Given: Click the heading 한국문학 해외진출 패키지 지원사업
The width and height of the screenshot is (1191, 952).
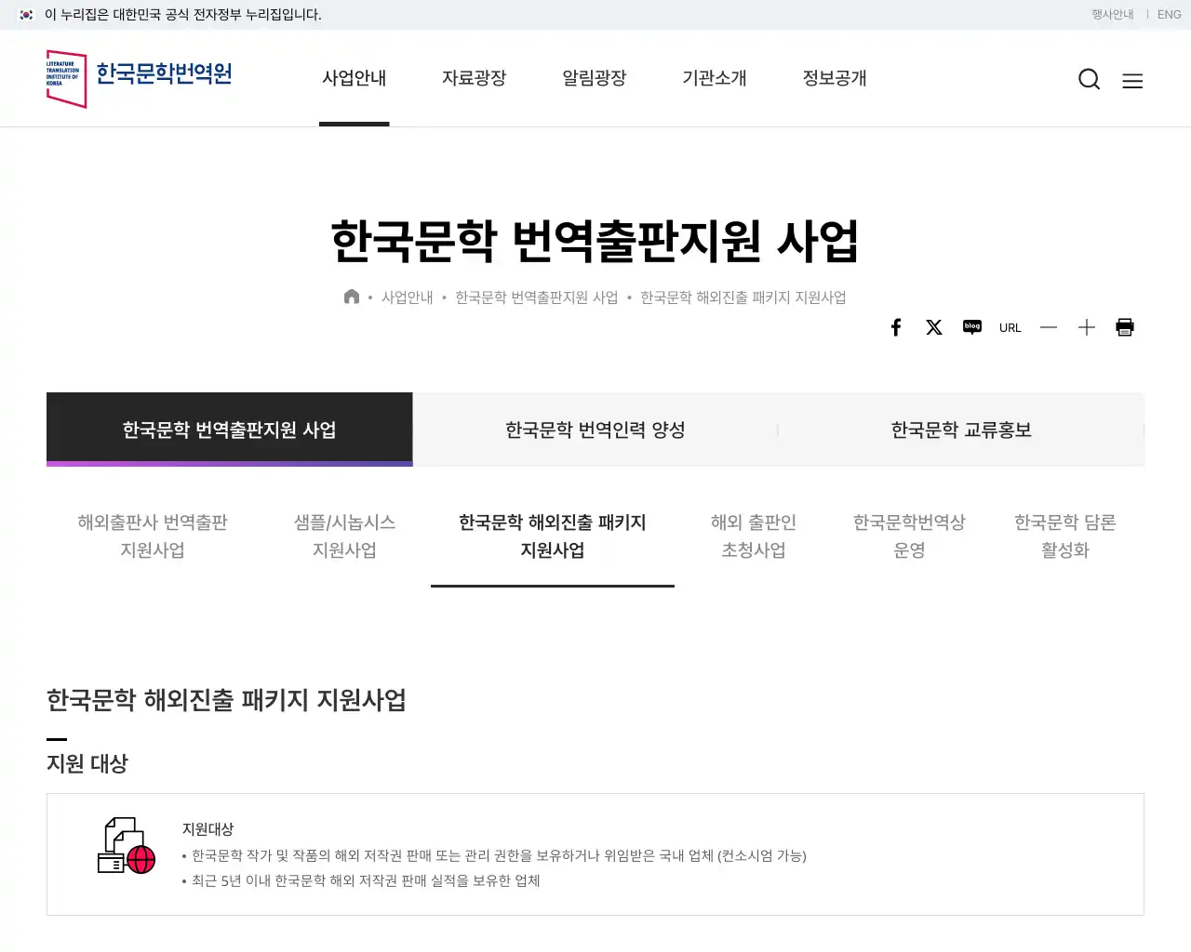Looking at the screenshot, I should [x=226, y=700].
